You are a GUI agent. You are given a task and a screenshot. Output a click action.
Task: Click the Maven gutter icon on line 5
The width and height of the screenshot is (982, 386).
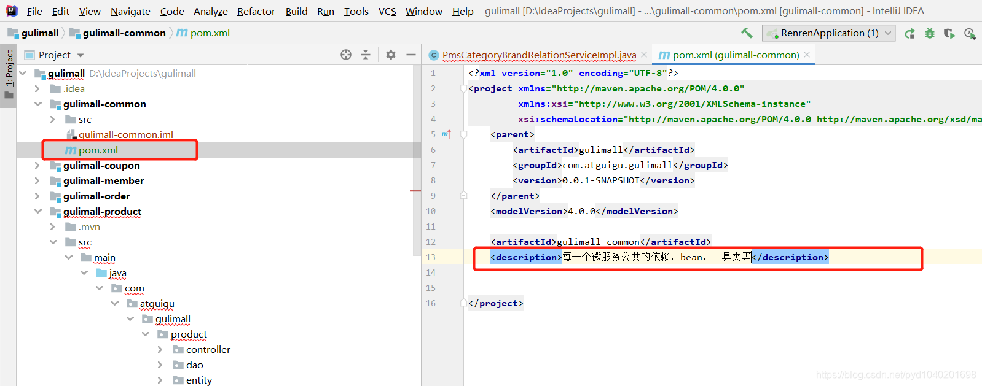446,134
